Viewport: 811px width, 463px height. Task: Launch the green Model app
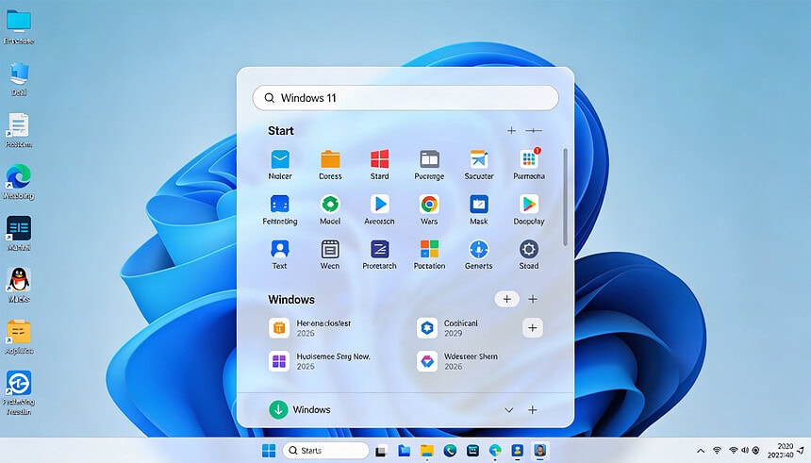pos(330,205)
